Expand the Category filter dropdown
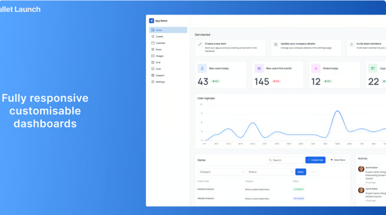 tap(221, 172)
